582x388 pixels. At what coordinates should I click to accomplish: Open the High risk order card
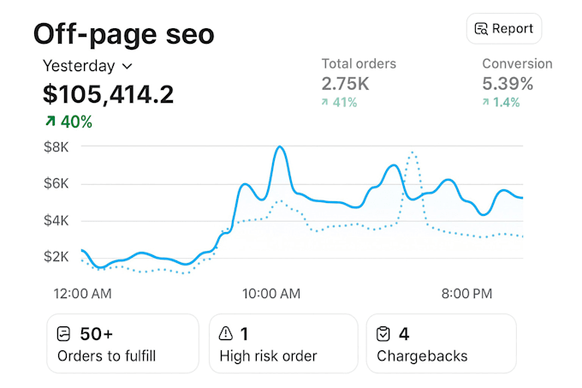[x=283, y=343]
